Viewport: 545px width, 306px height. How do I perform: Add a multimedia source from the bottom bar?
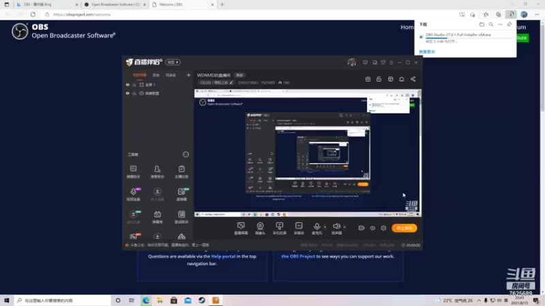(299, 228)
